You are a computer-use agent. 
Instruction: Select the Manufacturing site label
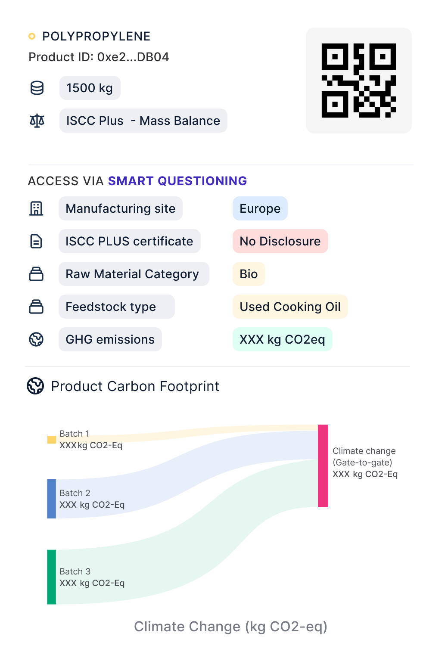click(121, 208)
